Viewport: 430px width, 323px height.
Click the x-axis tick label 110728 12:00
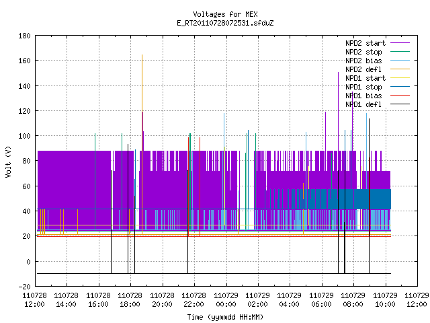(34, 300)
